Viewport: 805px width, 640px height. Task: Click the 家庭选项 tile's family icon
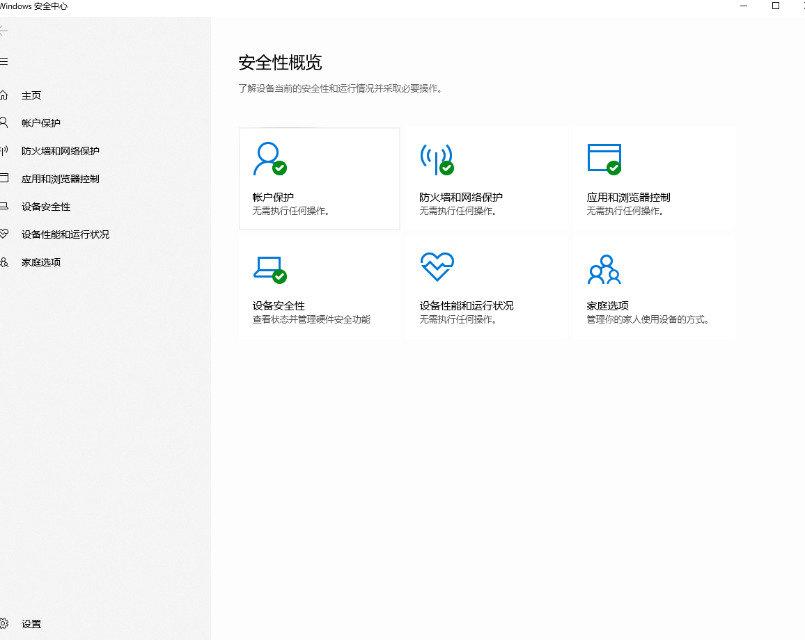(604, 269)
